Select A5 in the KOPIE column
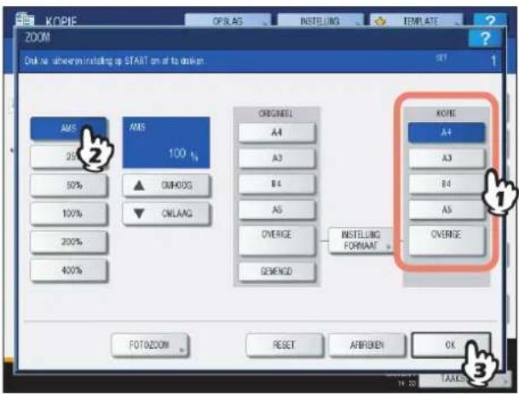The width and height of the screenshot is (519, 394). point(447,210)
